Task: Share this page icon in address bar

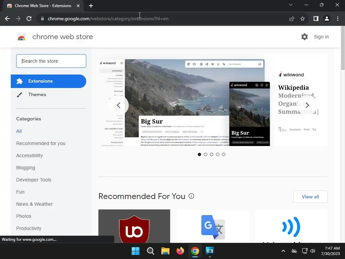Action: point(292,19)
